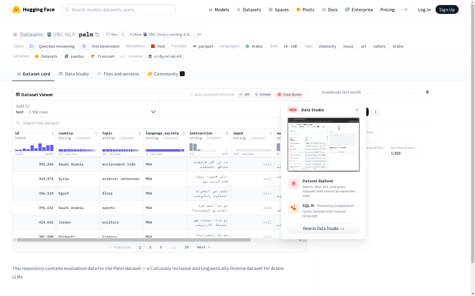Screen dimensions: 475x296
Task: Select the Egypt country cell
Action: (78, 193)
